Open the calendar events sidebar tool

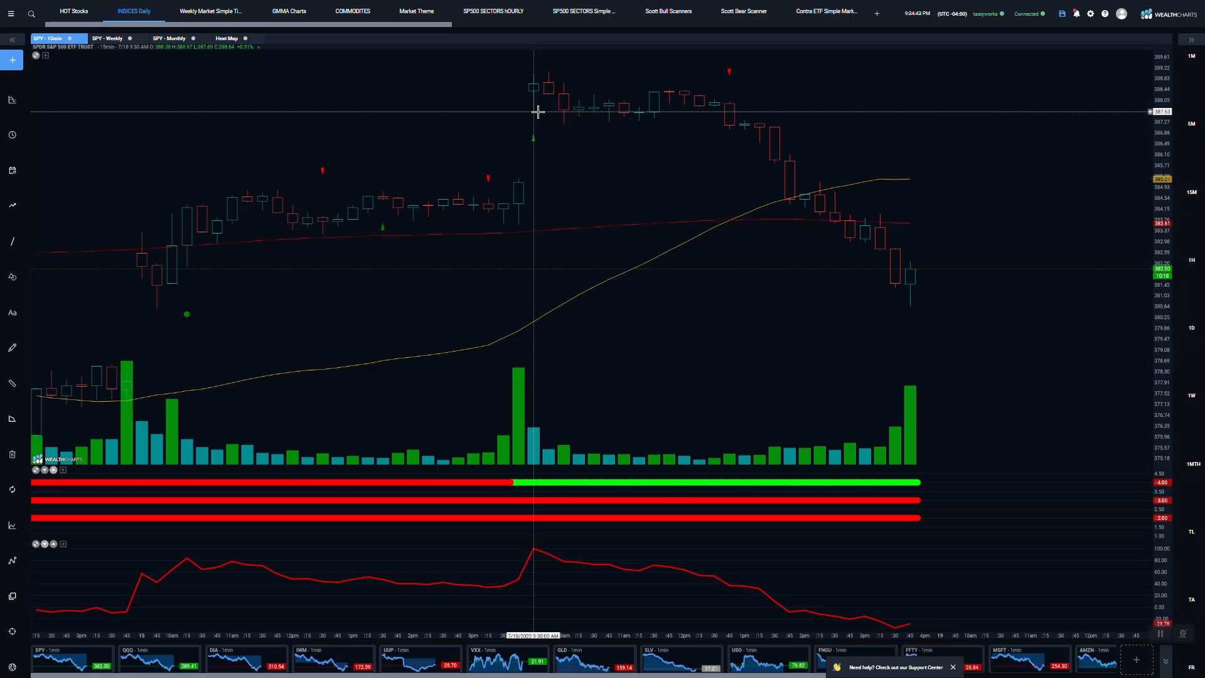pyautogui.click(x=12, y=170)
